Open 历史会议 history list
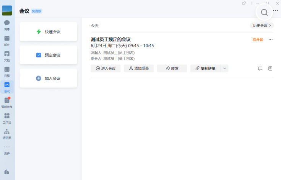The image size is (281, 180). click(x=262, y=26)
